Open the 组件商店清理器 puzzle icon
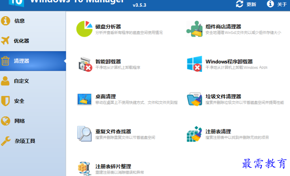The width and height of the screenshot is (290, 176). [x=194, y=29]
